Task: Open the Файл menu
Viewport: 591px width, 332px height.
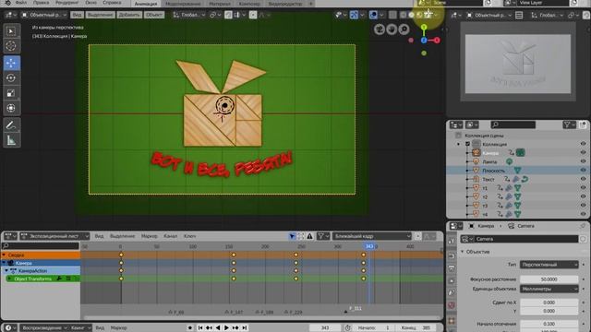Action: tap(20, 3)
